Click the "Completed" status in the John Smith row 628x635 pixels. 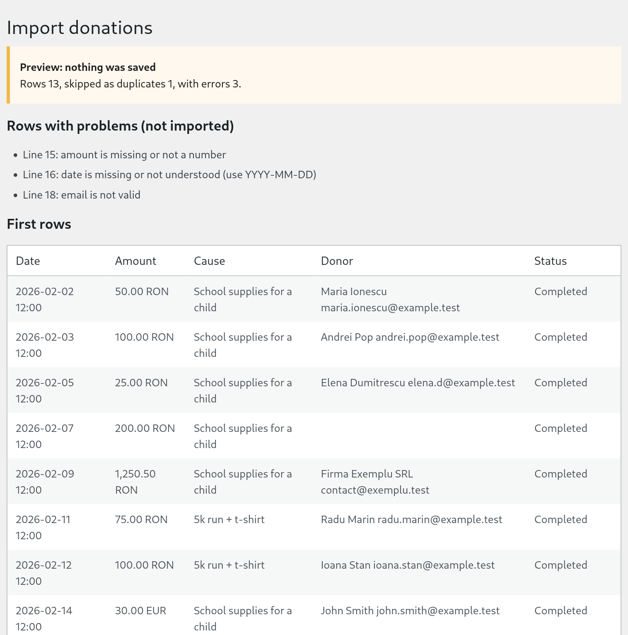(560, 611)
